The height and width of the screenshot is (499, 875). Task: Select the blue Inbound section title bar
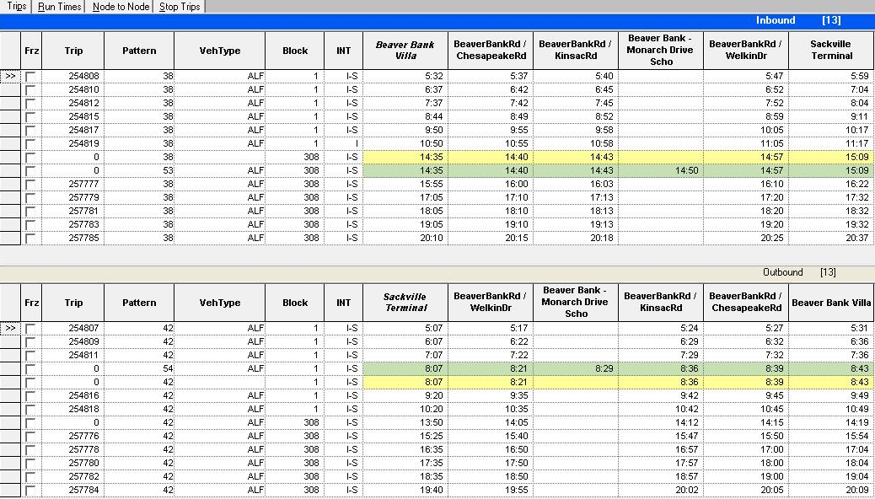pos(437,20)
